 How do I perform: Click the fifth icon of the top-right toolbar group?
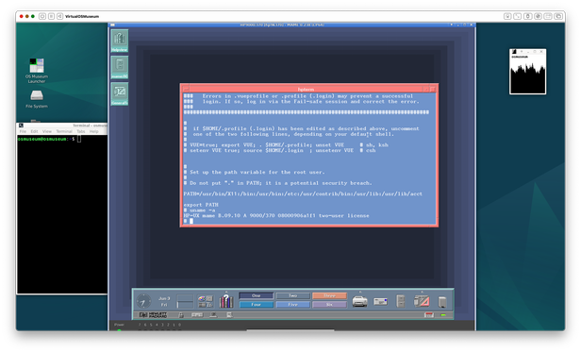pos(548,16)
